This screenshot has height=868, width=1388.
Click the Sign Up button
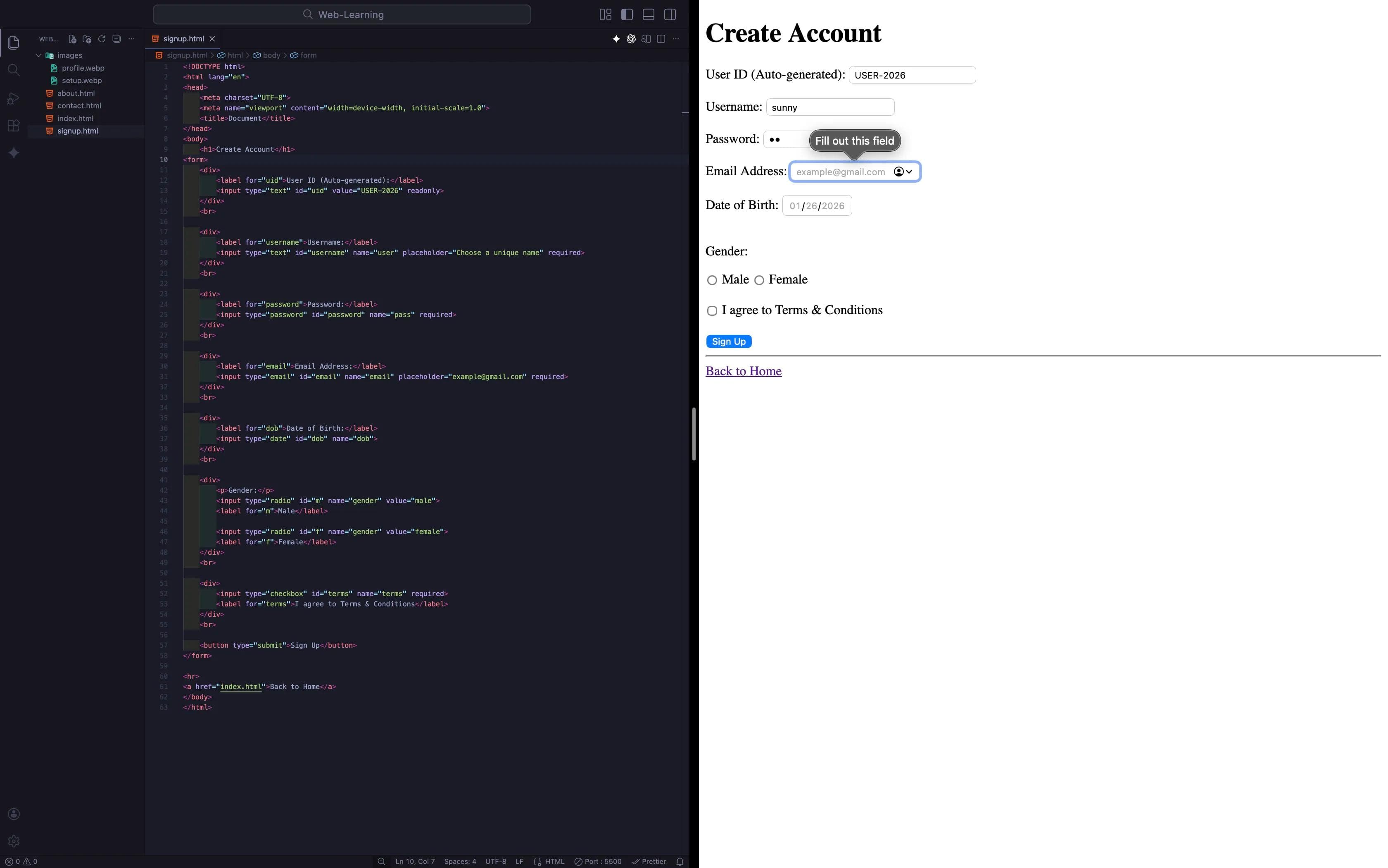pyautogui.click(x=728, y=341)
